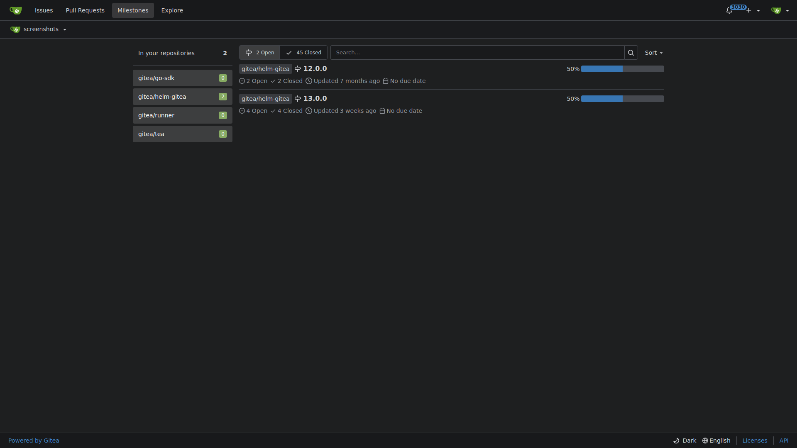This screenshot has width=797, height=448.
Task: Open milestone 12.0.0
Action: click(x=315, y=69)
